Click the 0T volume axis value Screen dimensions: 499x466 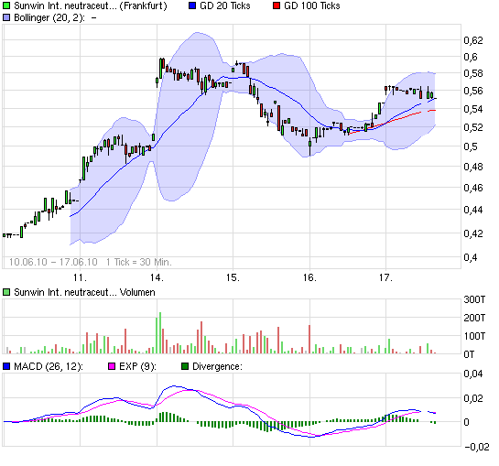tap(469, 354)
